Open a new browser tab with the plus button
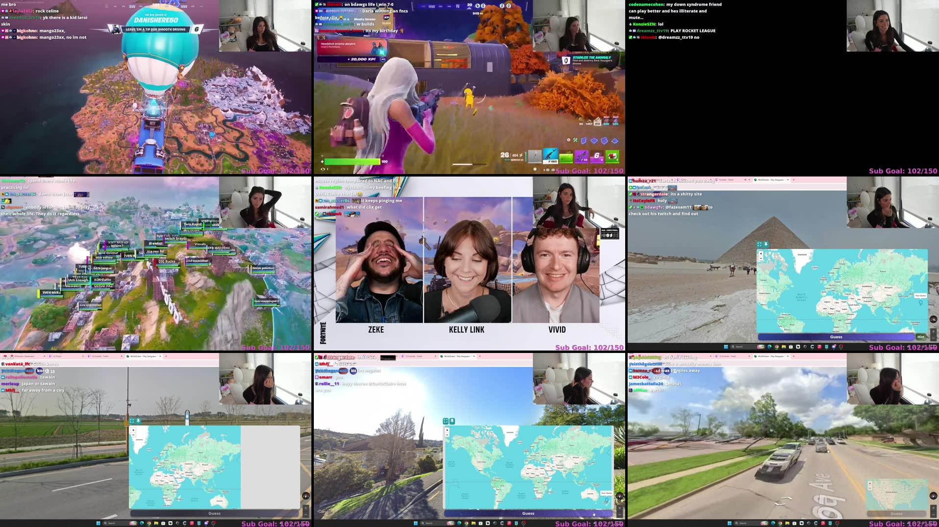The height and width of the screenshot is (527, 939). (x=793, y=180)
